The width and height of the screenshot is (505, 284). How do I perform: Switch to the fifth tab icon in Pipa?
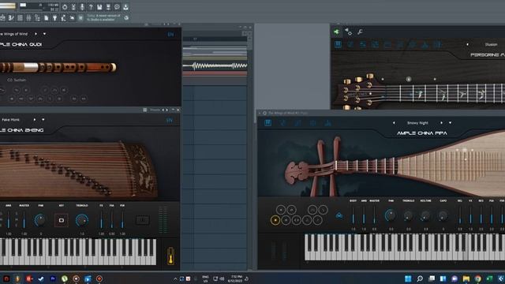tap(327, 123)
